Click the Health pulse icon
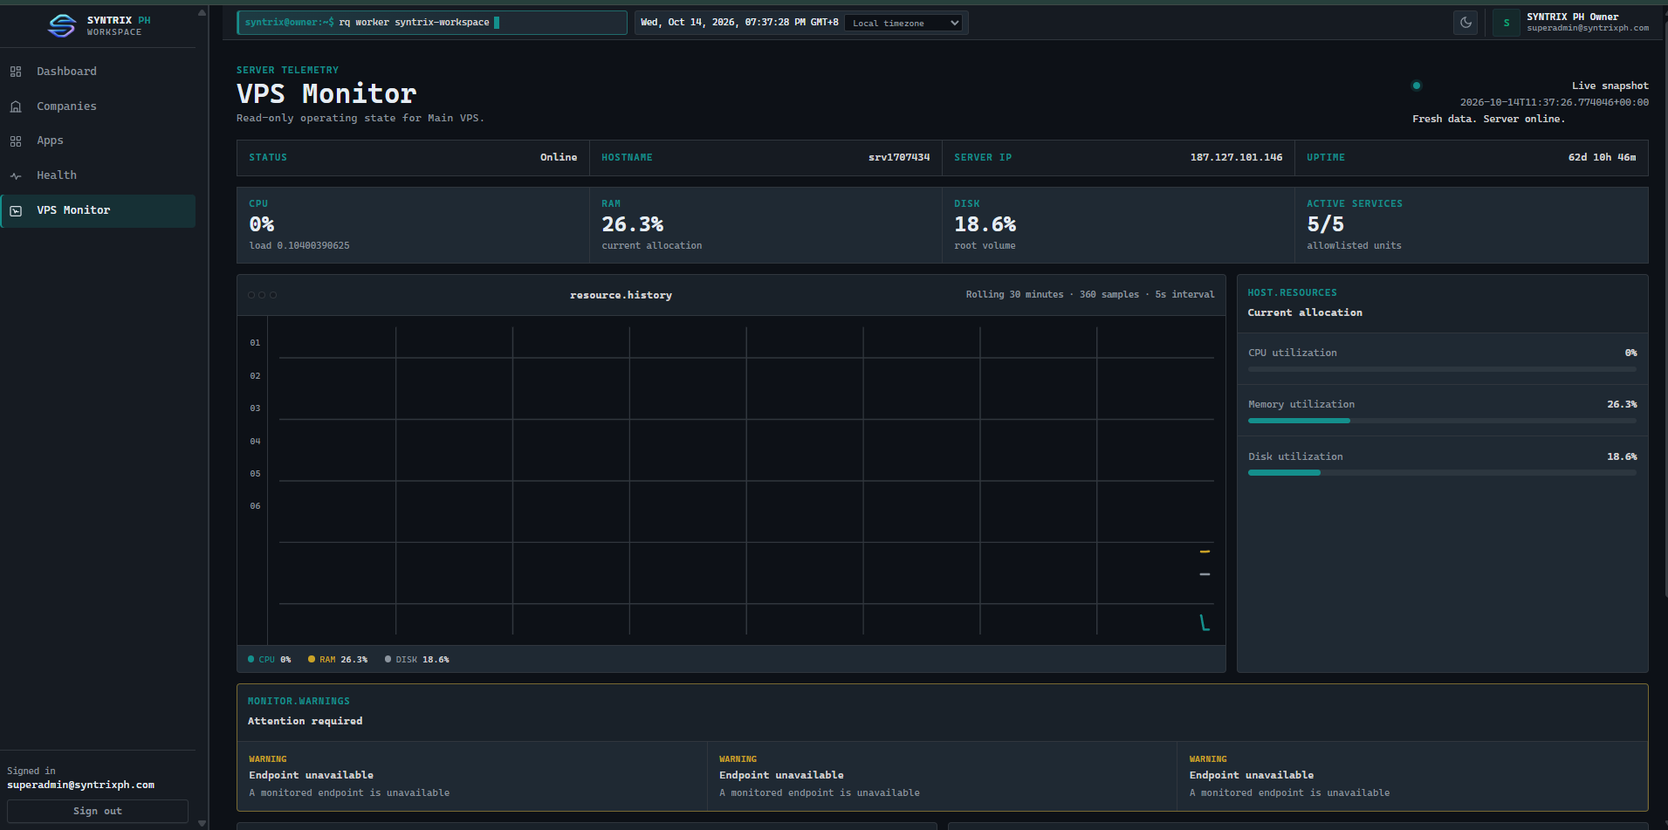The width and height of the screenshot is (1668, 830). point(16,175)
